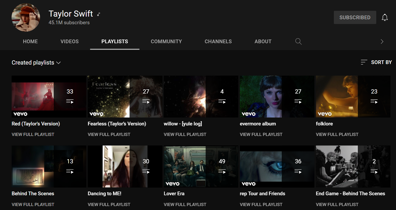Click the evermore album title
Viewport: 396px width, 210px height.
click(258, 124)
